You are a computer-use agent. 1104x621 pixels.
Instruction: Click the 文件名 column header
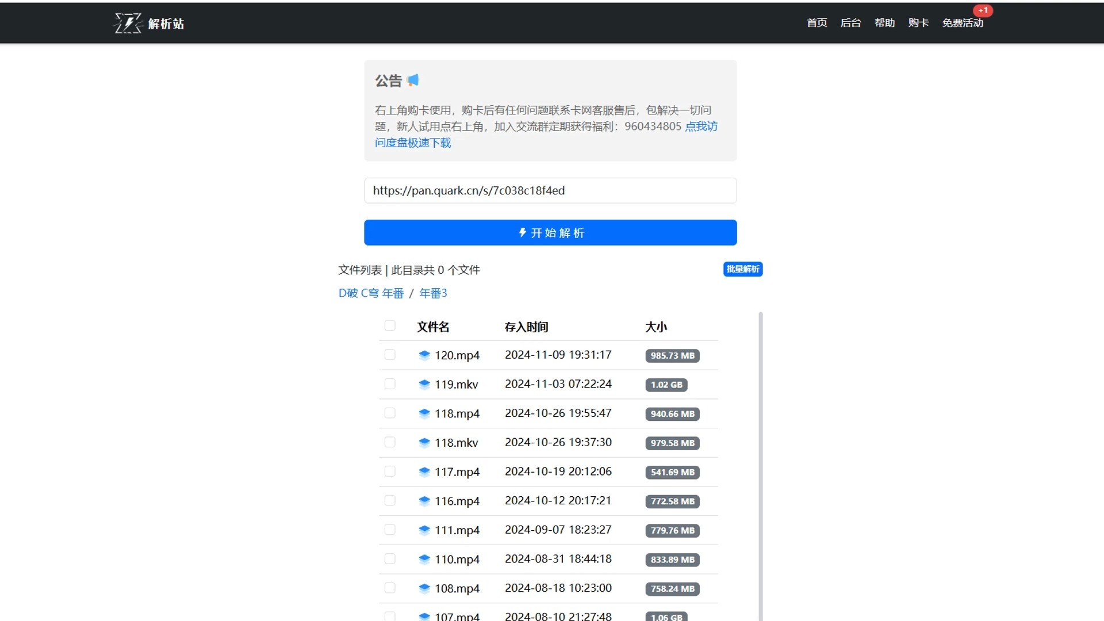point(433,327)
